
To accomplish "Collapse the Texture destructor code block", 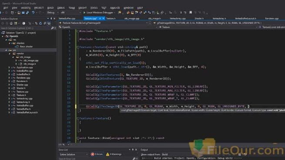I will (x=78, y=118).
